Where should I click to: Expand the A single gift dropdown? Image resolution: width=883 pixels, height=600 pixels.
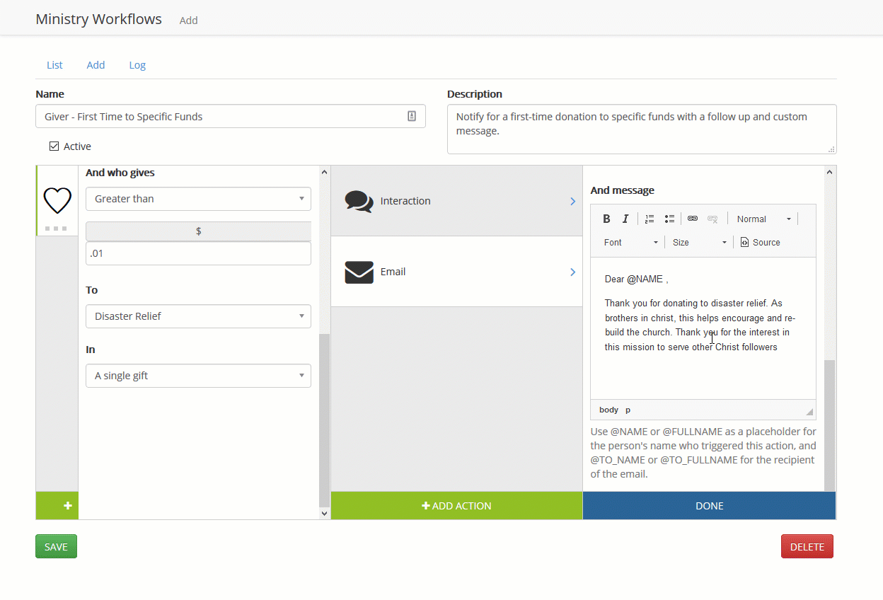(x=198, y=376)
